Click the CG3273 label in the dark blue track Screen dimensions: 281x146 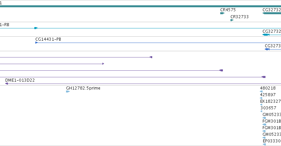click(273, 46)
